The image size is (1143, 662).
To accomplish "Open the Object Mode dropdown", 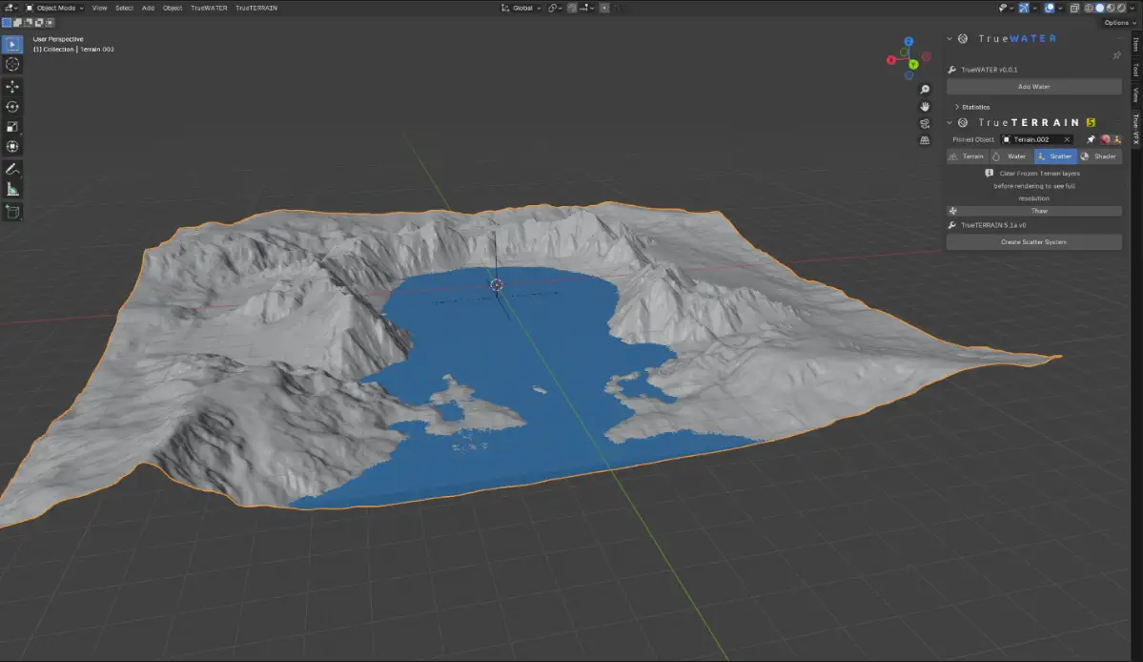I will tap(55, 8).
